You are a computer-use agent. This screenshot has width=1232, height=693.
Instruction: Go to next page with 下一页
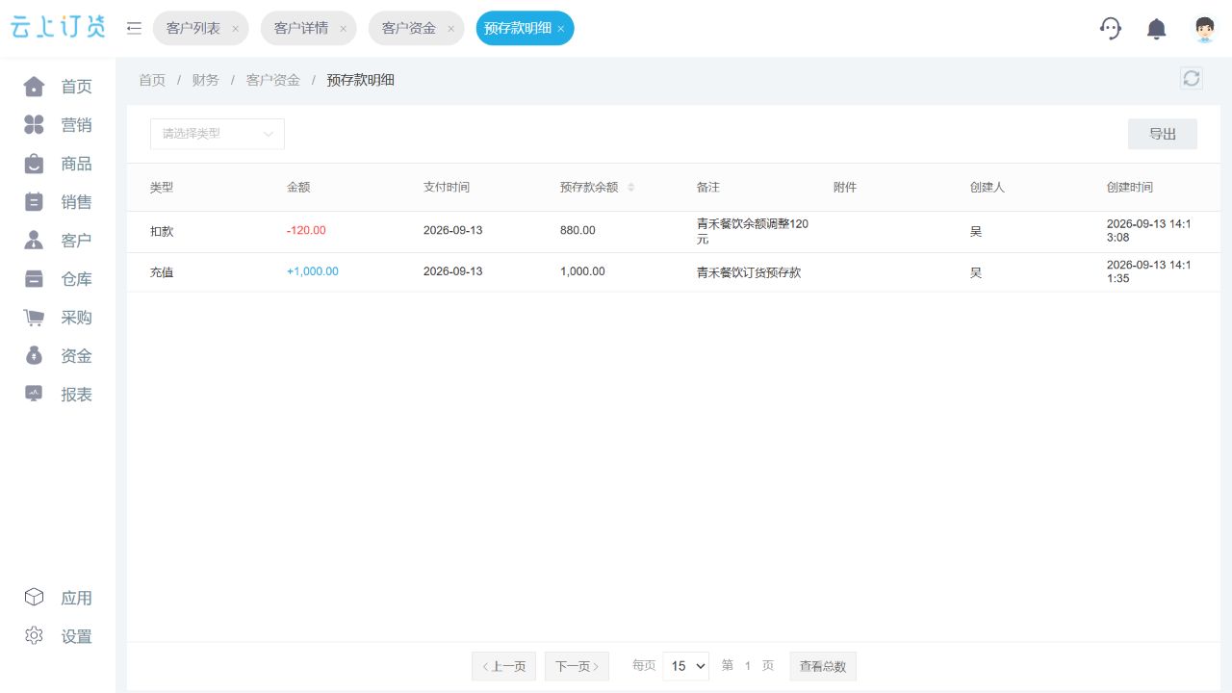click(577, 666)
